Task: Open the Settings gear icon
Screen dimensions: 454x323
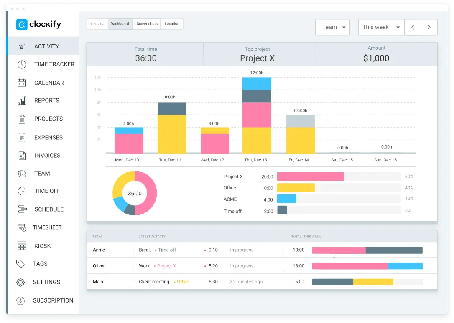Action: [x=20, y=282]
